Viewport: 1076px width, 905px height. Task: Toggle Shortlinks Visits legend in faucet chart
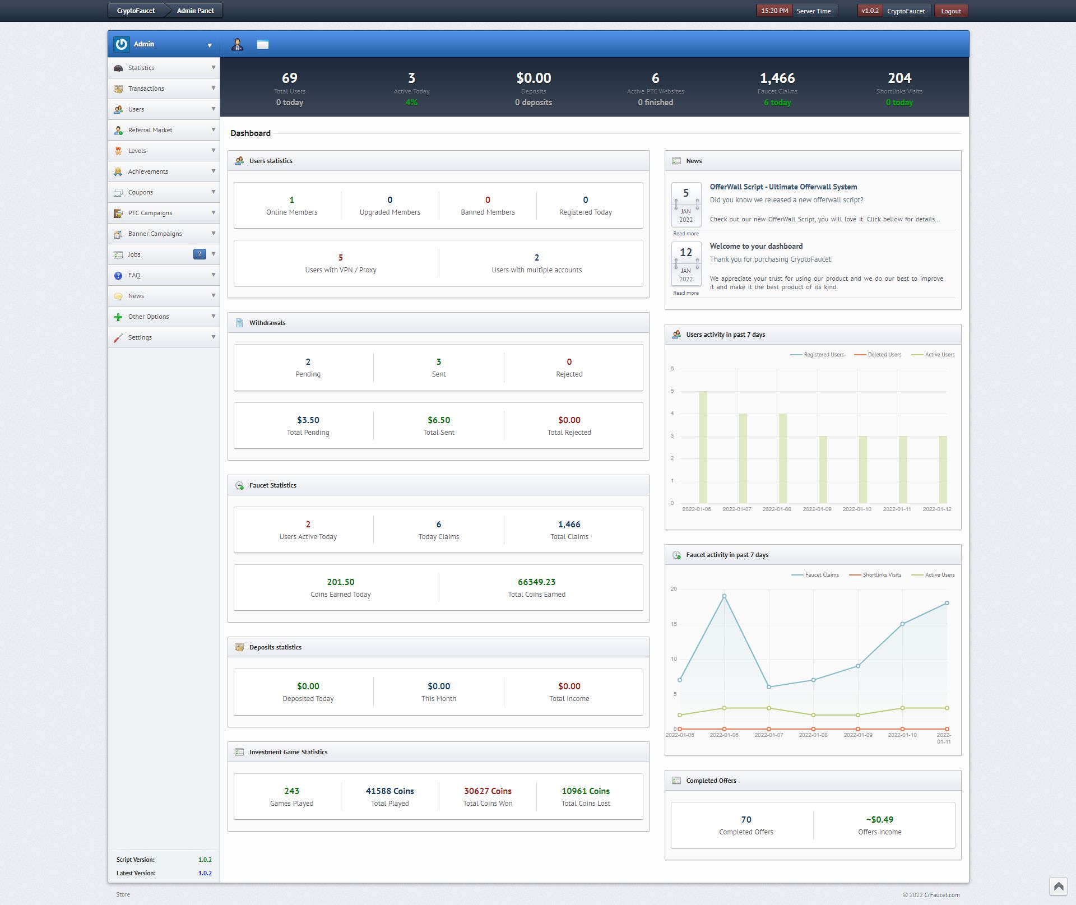click(x=882, y=575)
